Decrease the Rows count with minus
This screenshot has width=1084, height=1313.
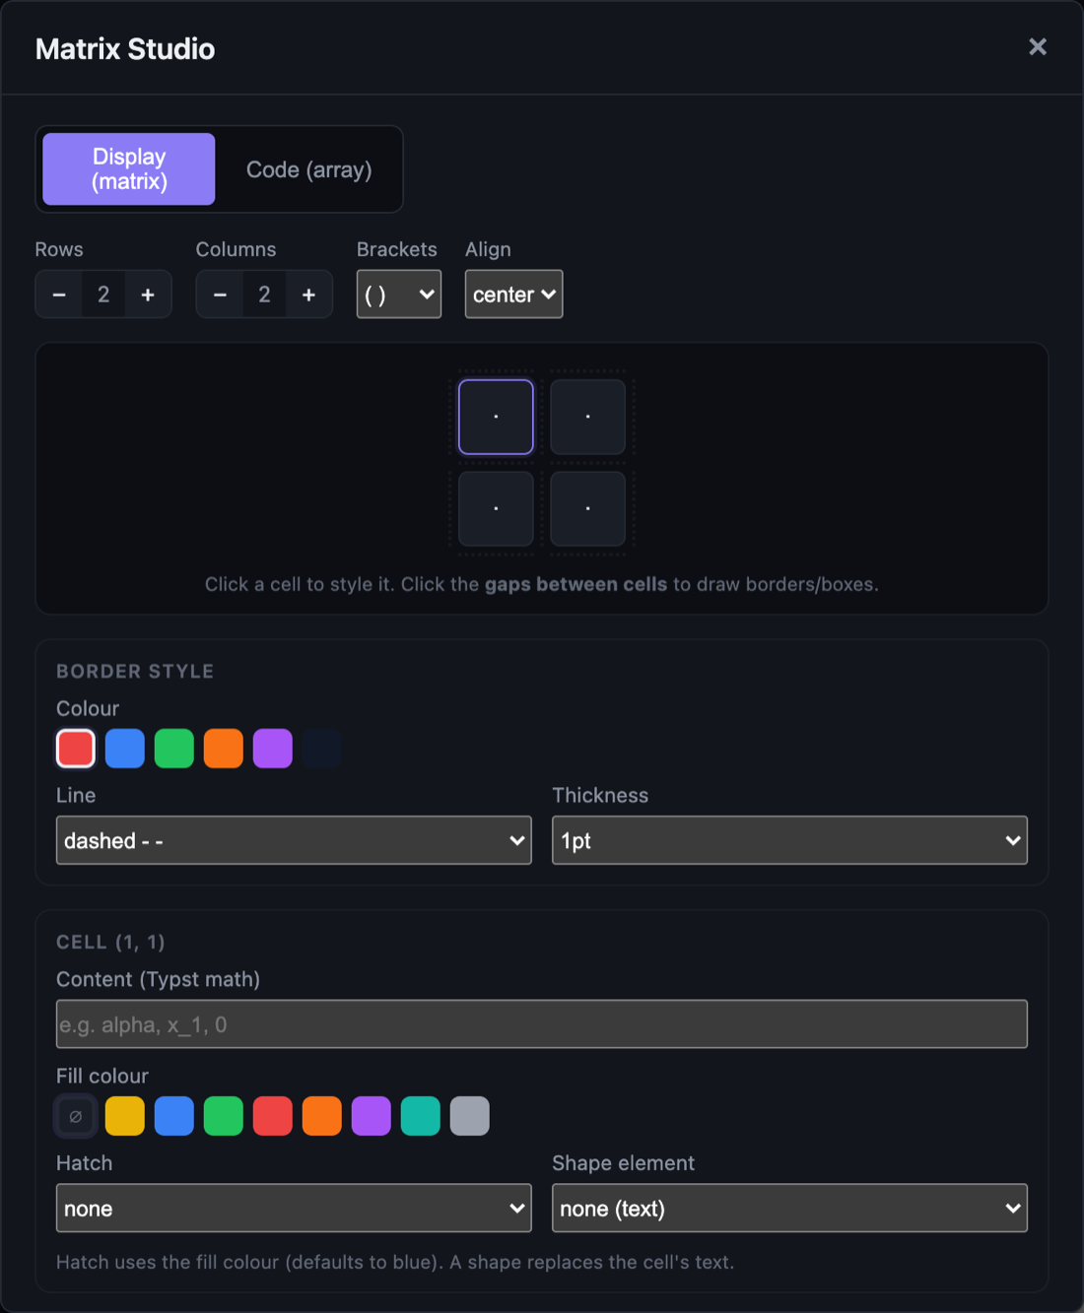pos(59,295)
